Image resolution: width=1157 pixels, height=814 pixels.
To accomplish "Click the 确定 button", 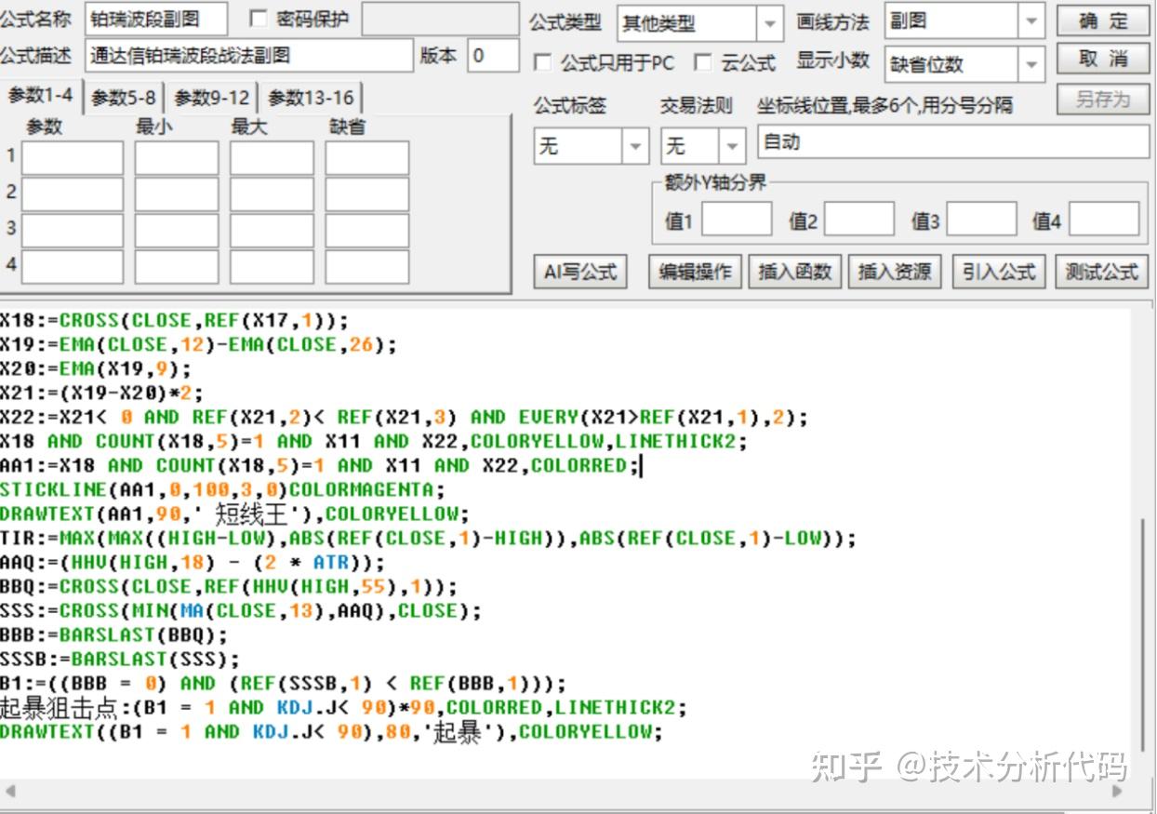I will [x=1103, y=20].
